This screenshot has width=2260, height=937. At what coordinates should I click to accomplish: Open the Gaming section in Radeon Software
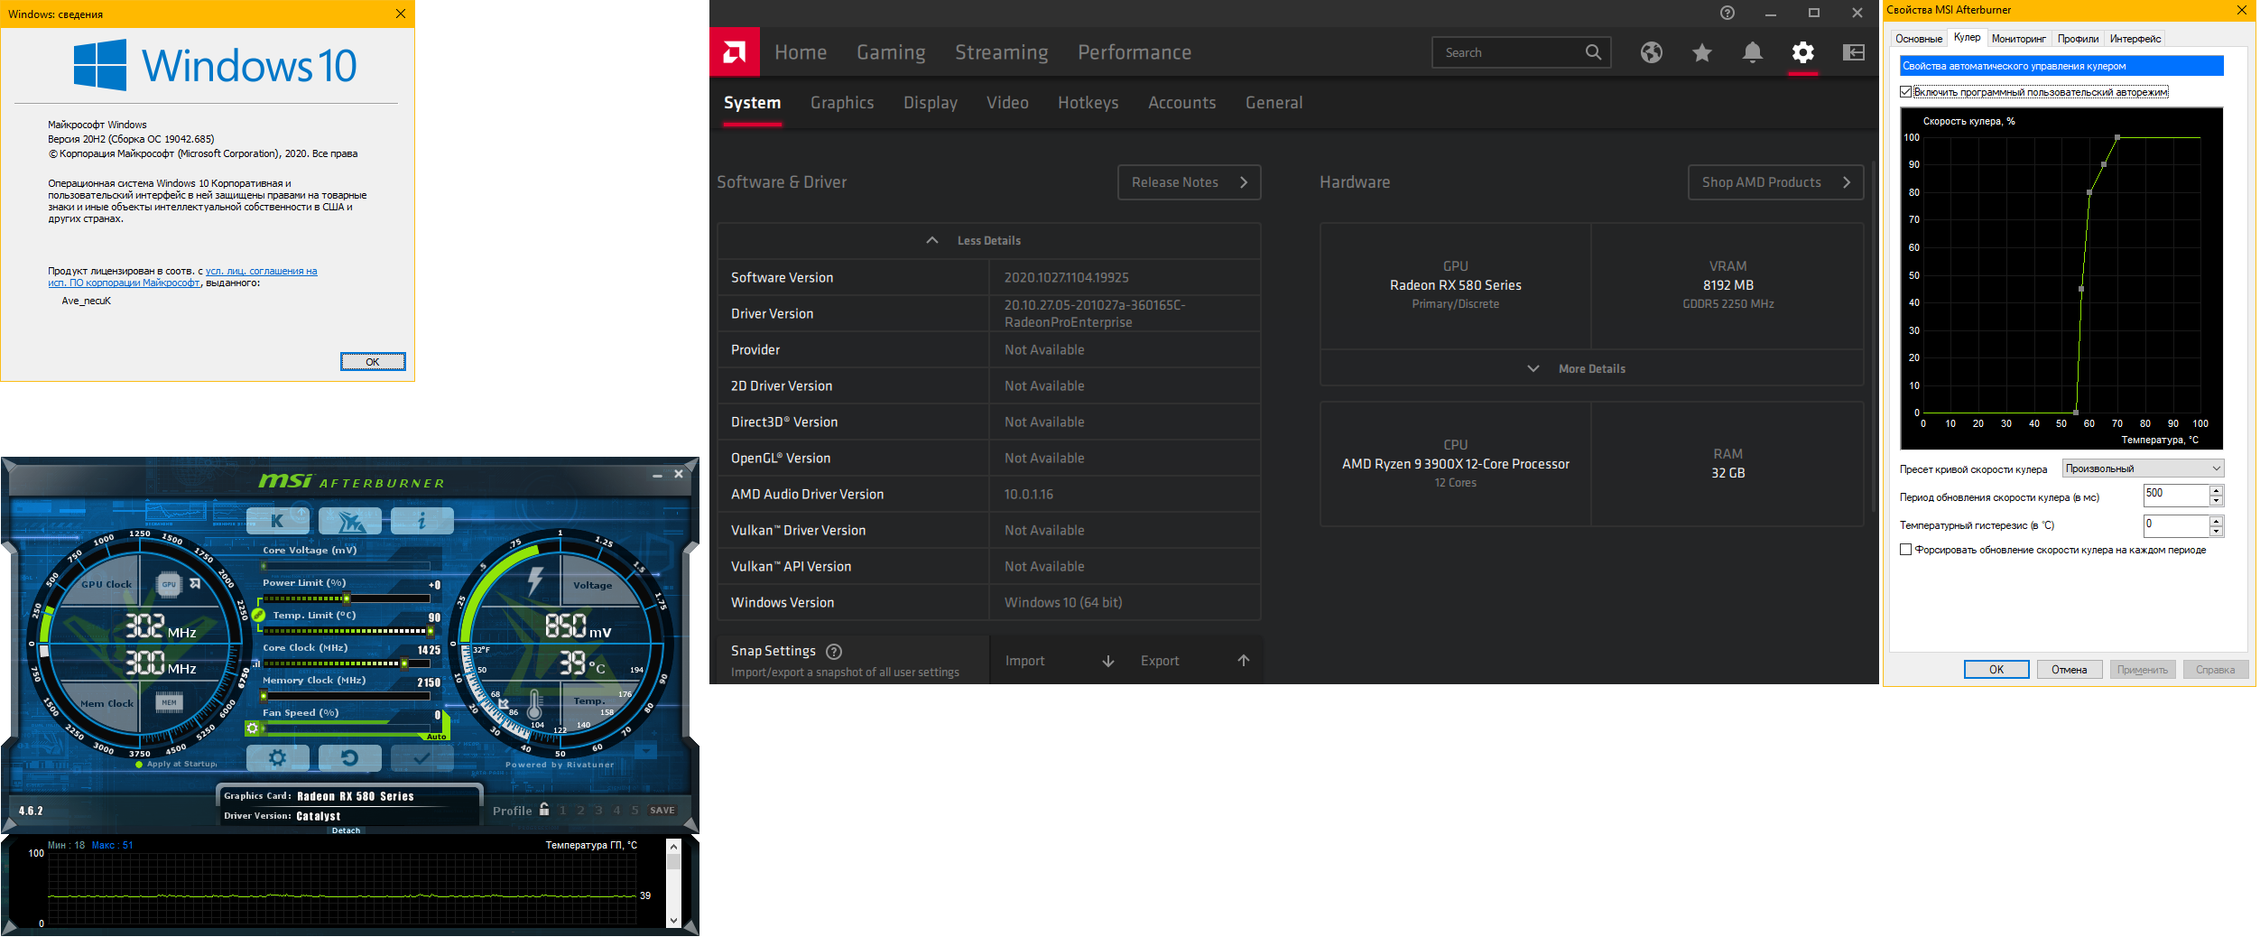click(891, 52)
